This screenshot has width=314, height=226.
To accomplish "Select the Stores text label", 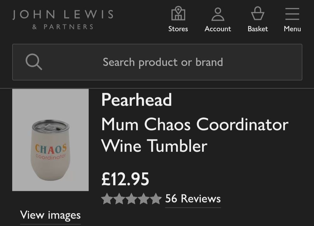I will coord(178,29).
